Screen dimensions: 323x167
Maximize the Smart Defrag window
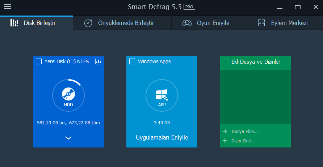click(x=298, y=7)
